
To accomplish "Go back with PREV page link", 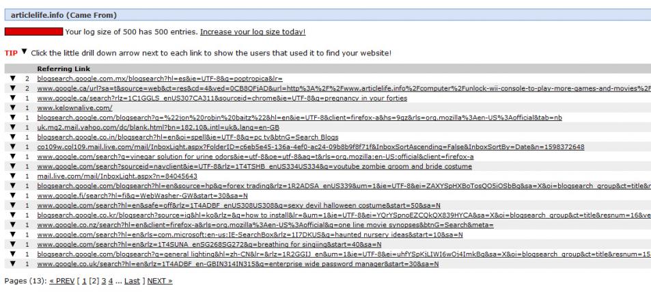I will point(62,281).
